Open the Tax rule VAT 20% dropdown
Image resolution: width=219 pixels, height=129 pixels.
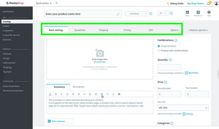coord(183,108)
